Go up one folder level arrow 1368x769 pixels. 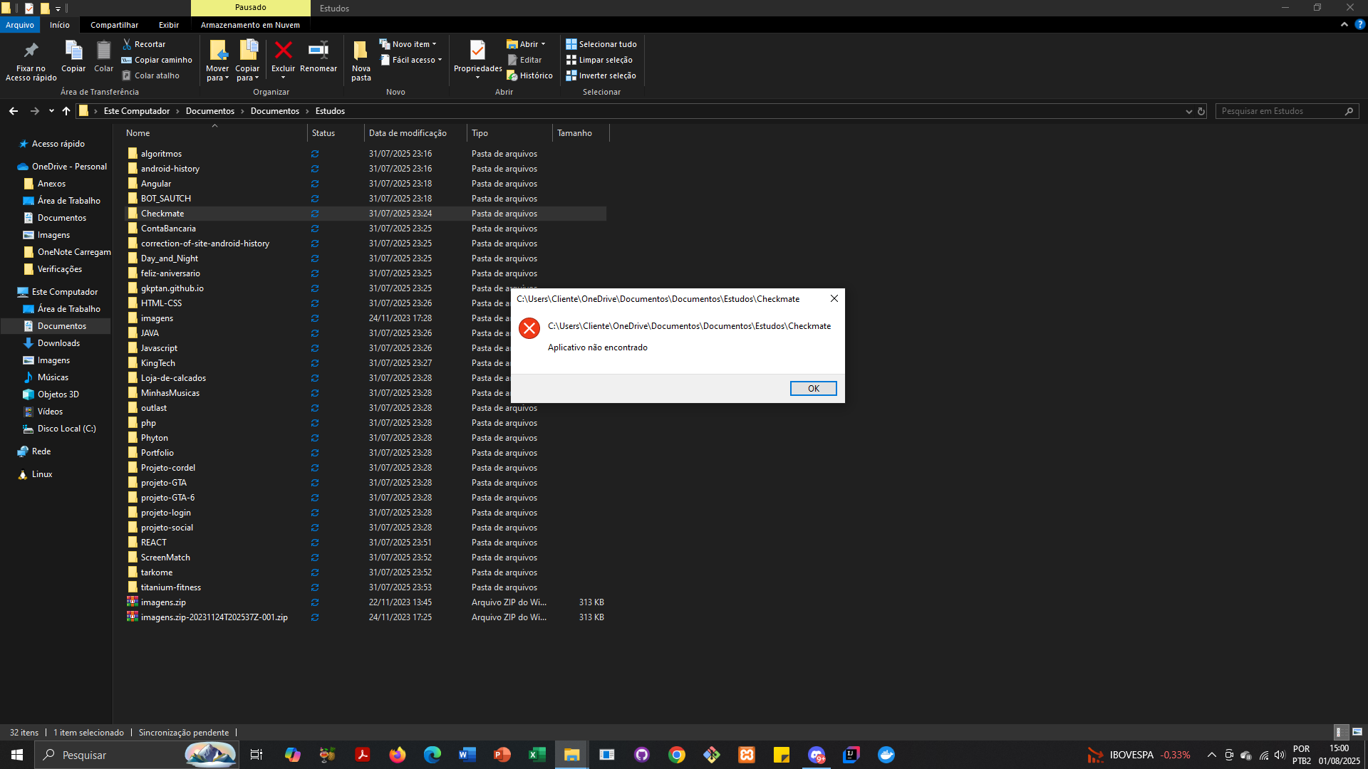(66, 111)
